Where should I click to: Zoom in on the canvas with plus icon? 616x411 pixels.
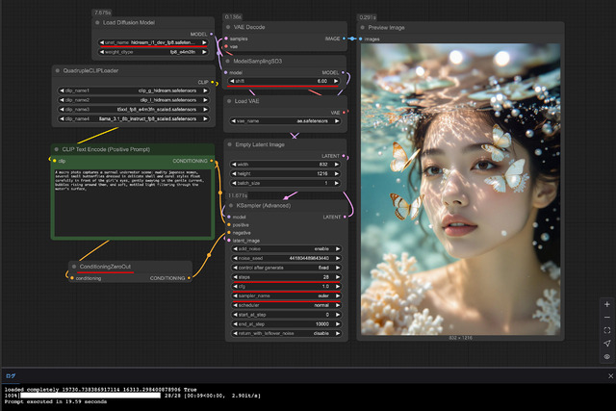tap(606, 304)
